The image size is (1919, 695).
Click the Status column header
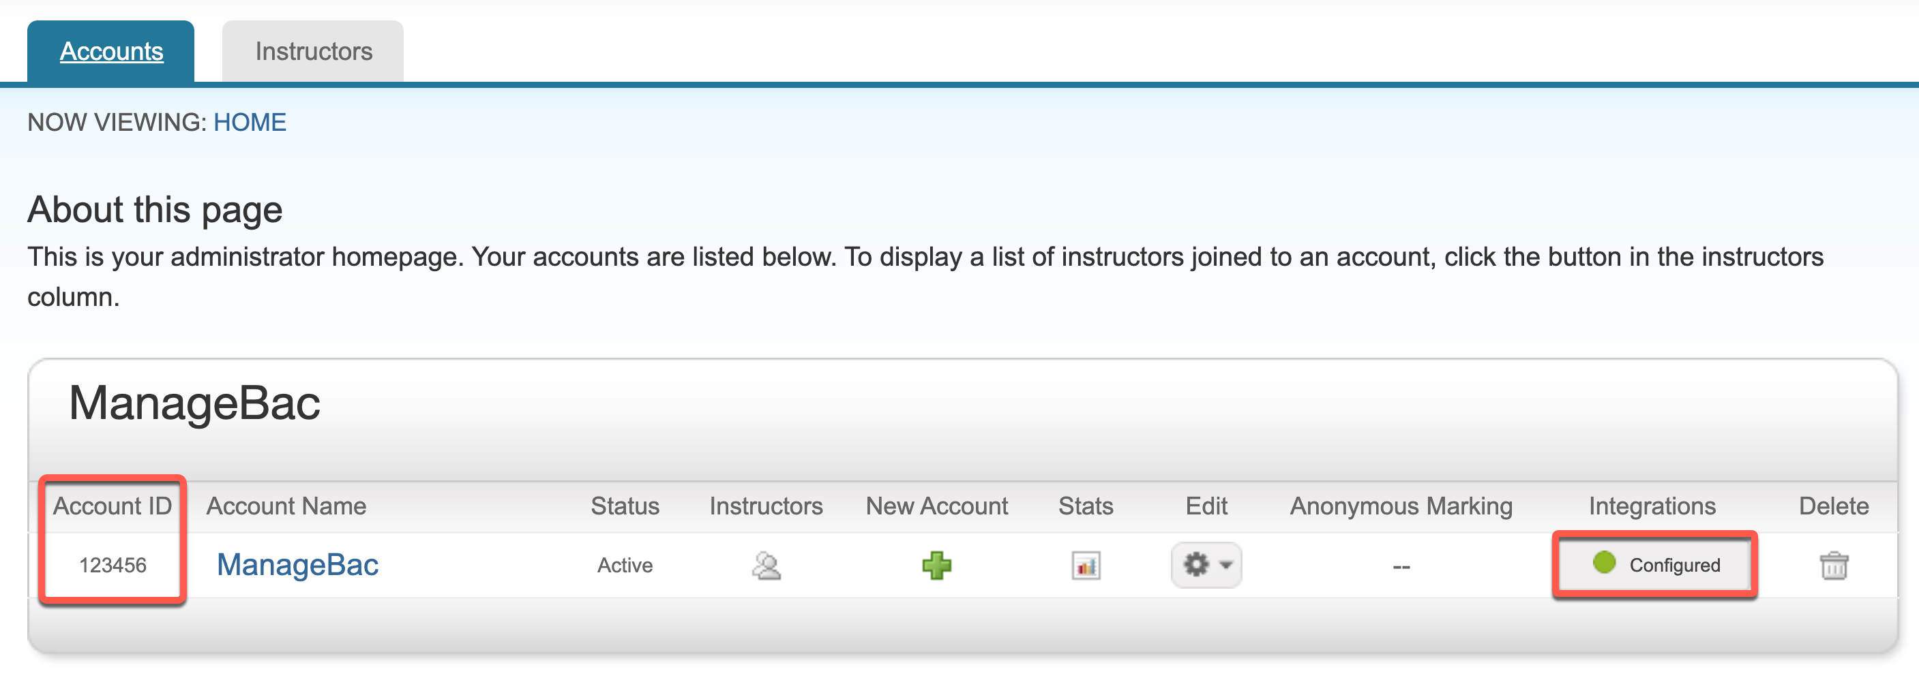click(624, 506)
